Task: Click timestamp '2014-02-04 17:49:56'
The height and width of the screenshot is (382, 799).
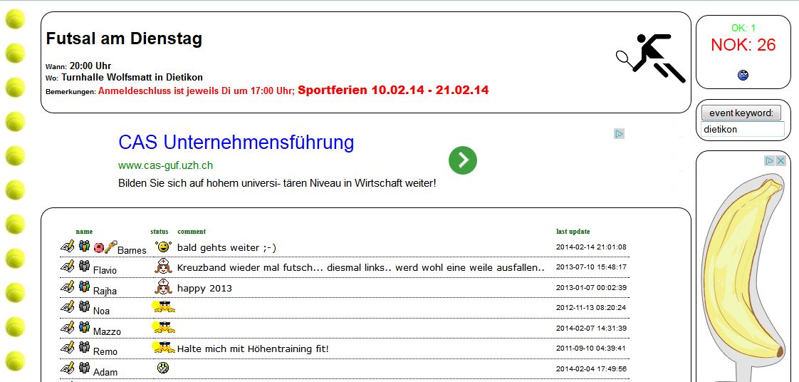Action: coord(591,368)
